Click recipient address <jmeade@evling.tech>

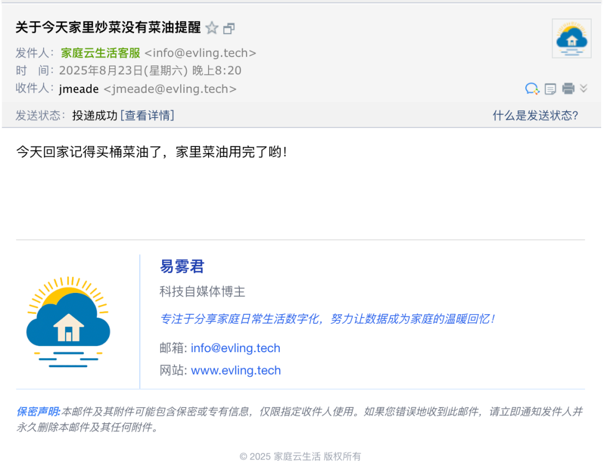coord(170,89)
